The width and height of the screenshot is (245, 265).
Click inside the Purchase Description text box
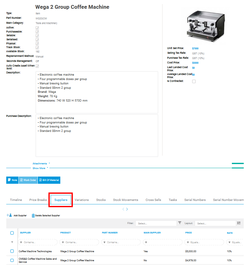pyautogui.click(x=97, y=136)
